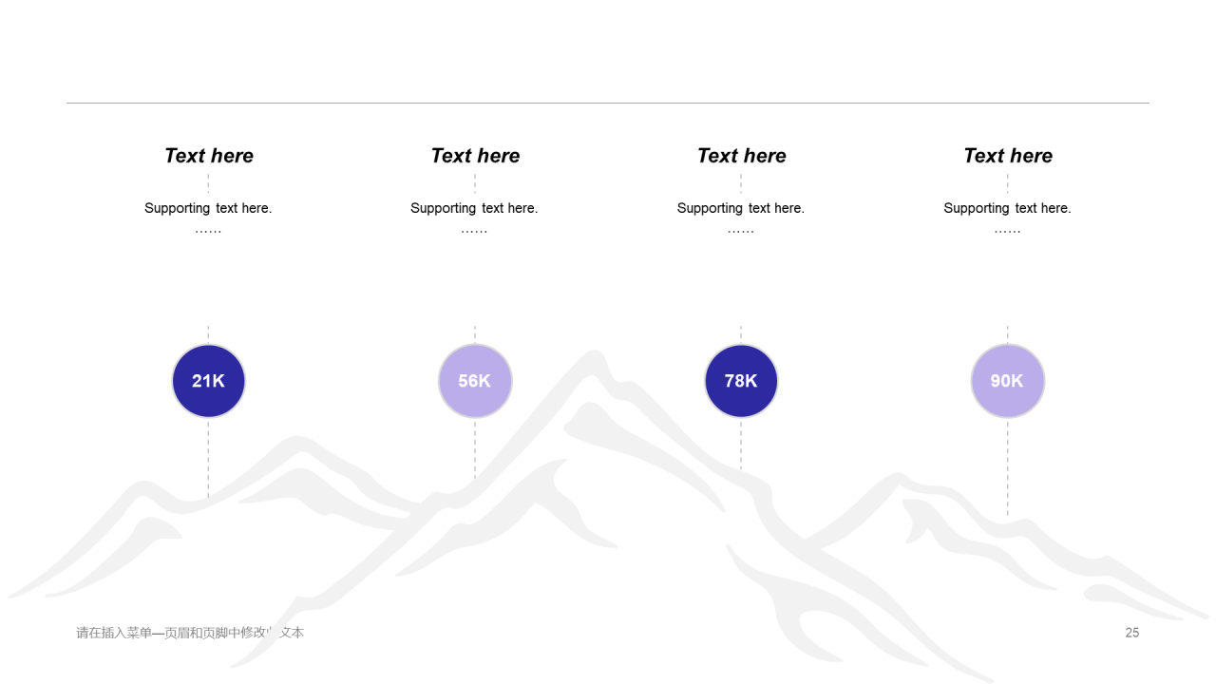Click the "Text here" heading above 90K

point(1008,156)
